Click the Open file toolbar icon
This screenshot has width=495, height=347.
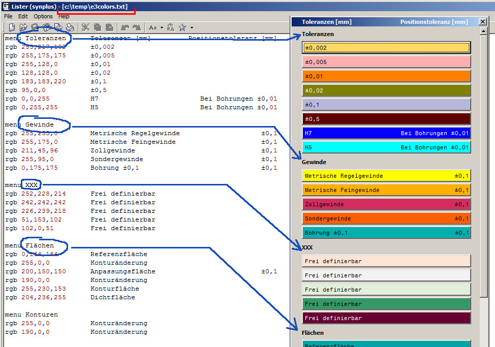pyautogui.click(x=23, y=27)
